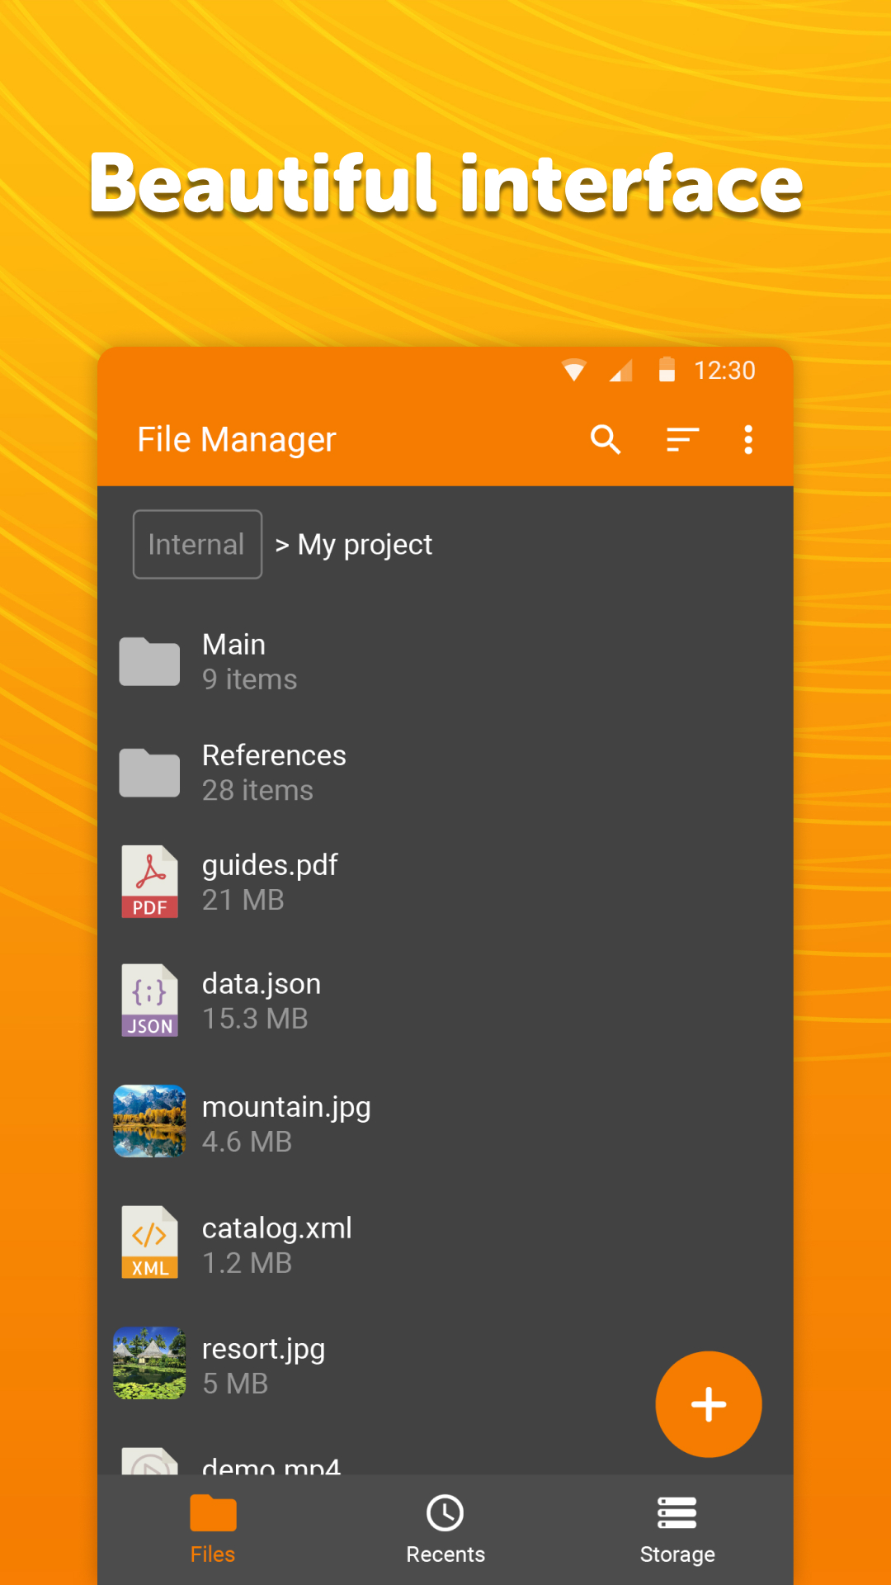Tap the XML file icon
Viewport: 891px width, 1585px height.
[x=149, y=1242]
